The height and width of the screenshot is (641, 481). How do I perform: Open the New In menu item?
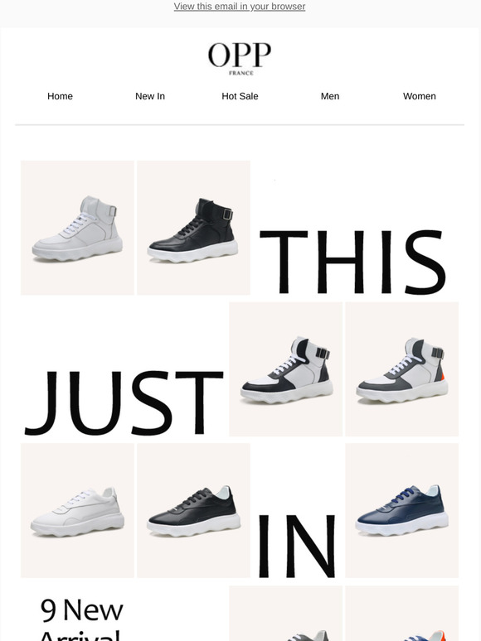(150, 96)
